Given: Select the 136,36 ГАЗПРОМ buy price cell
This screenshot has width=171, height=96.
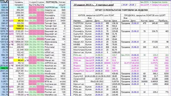Looking at the screenshot, I should point(115,23).
